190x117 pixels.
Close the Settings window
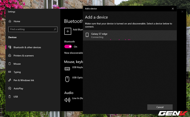182,12
